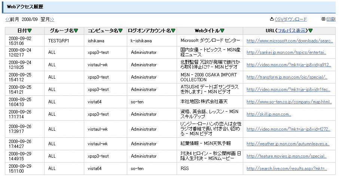Sort by コンピュータ名 using green arrow

point(120,31)
